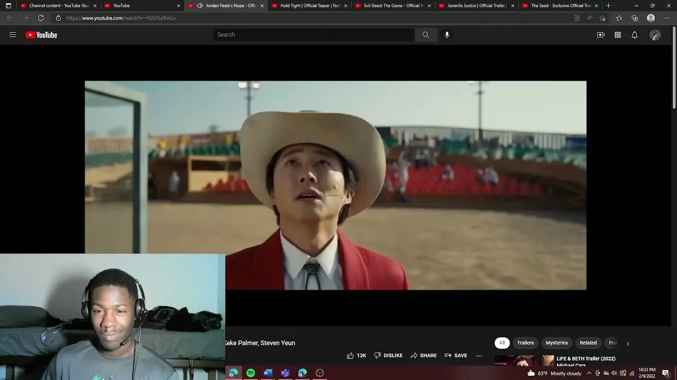Activate Read aloud icon in address bar
Viewport: 677px width, 380px height.
point(590,18)
